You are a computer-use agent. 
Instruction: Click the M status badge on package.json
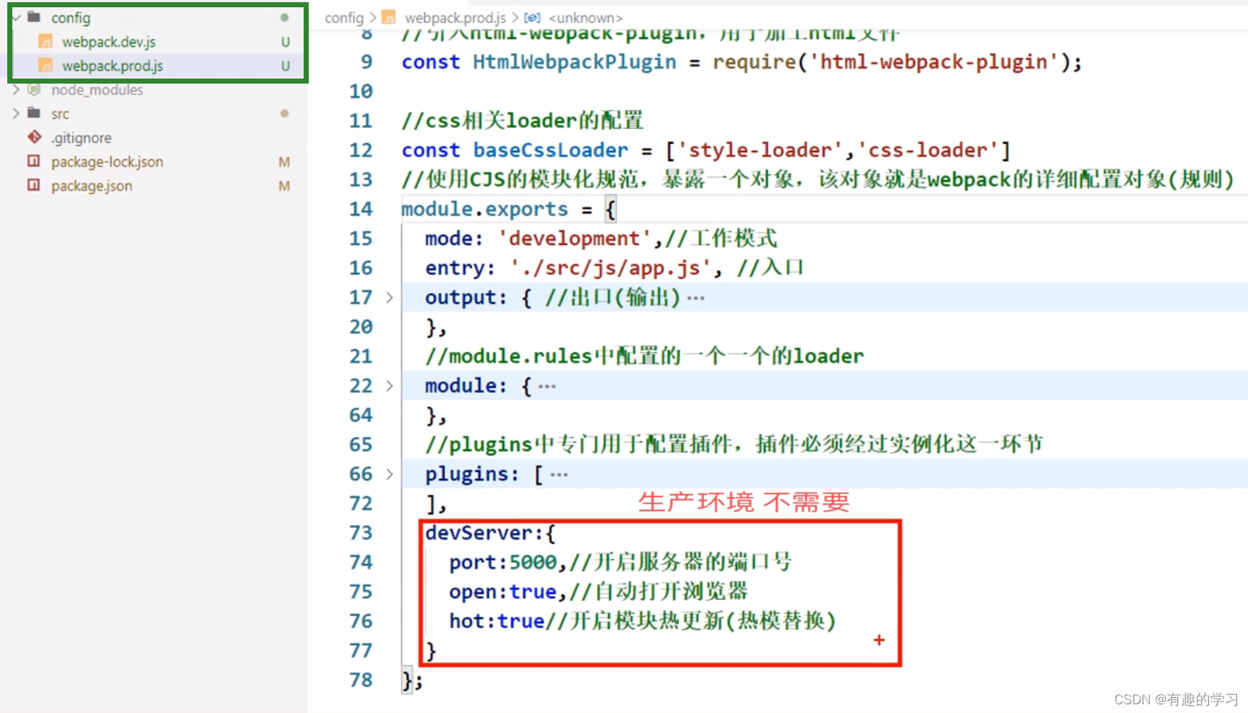[x=284, y=186]
